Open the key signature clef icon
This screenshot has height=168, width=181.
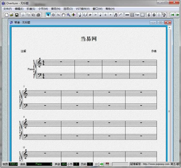(154, 15)
